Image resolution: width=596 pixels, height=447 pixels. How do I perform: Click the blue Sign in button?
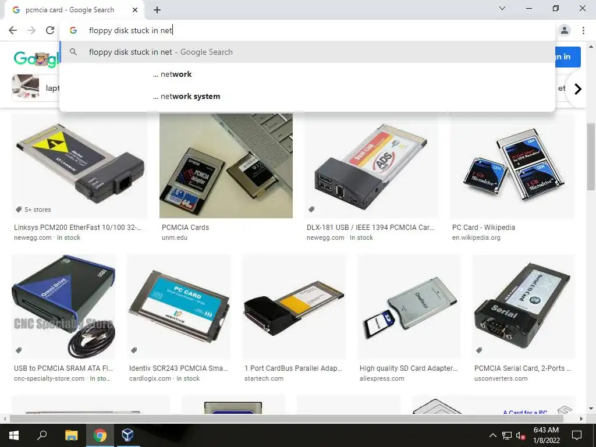567,57
